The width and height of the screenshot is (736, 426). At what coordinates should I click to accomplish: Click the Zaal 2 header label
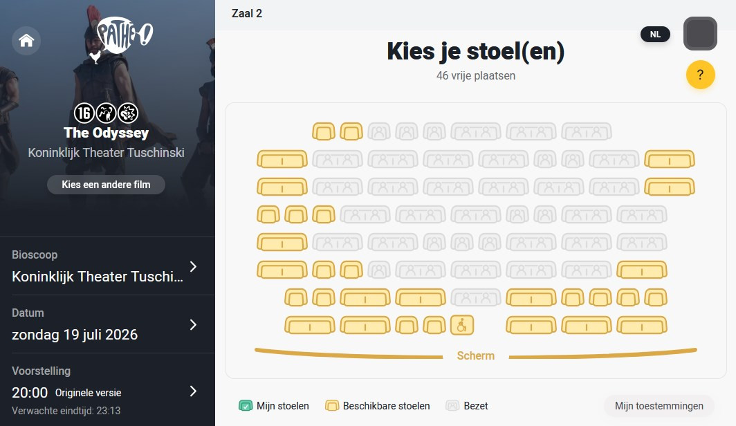(247, 14)
